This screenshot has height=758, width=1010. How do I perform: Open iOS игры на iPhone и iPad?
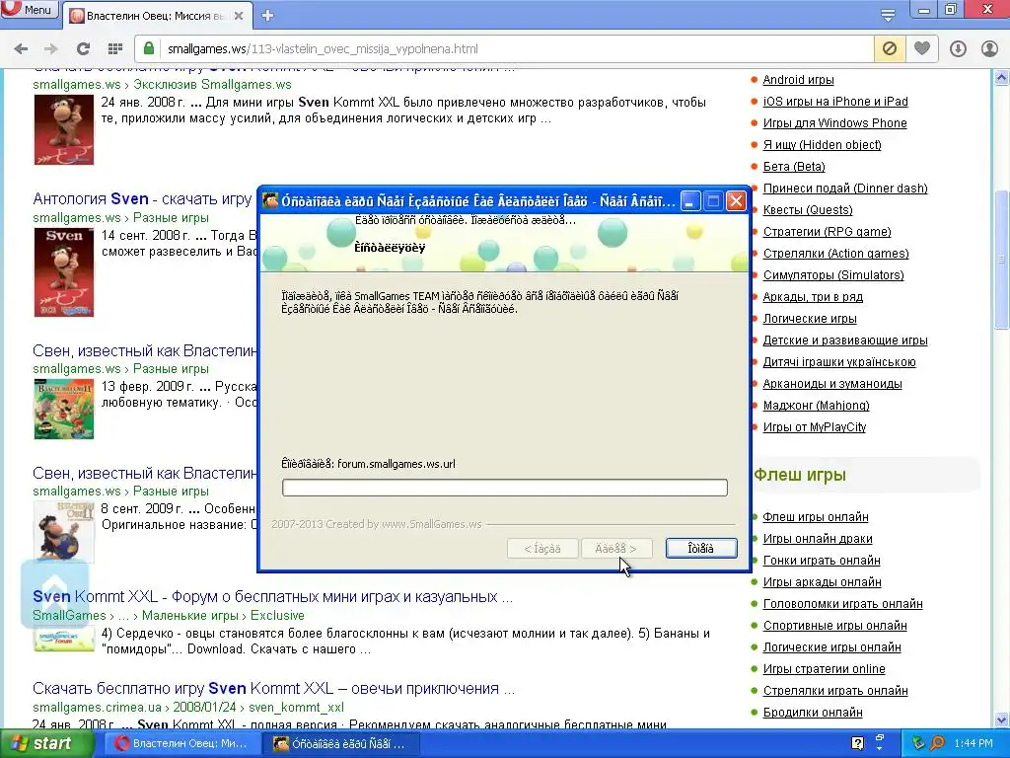[x=835, y=102]
